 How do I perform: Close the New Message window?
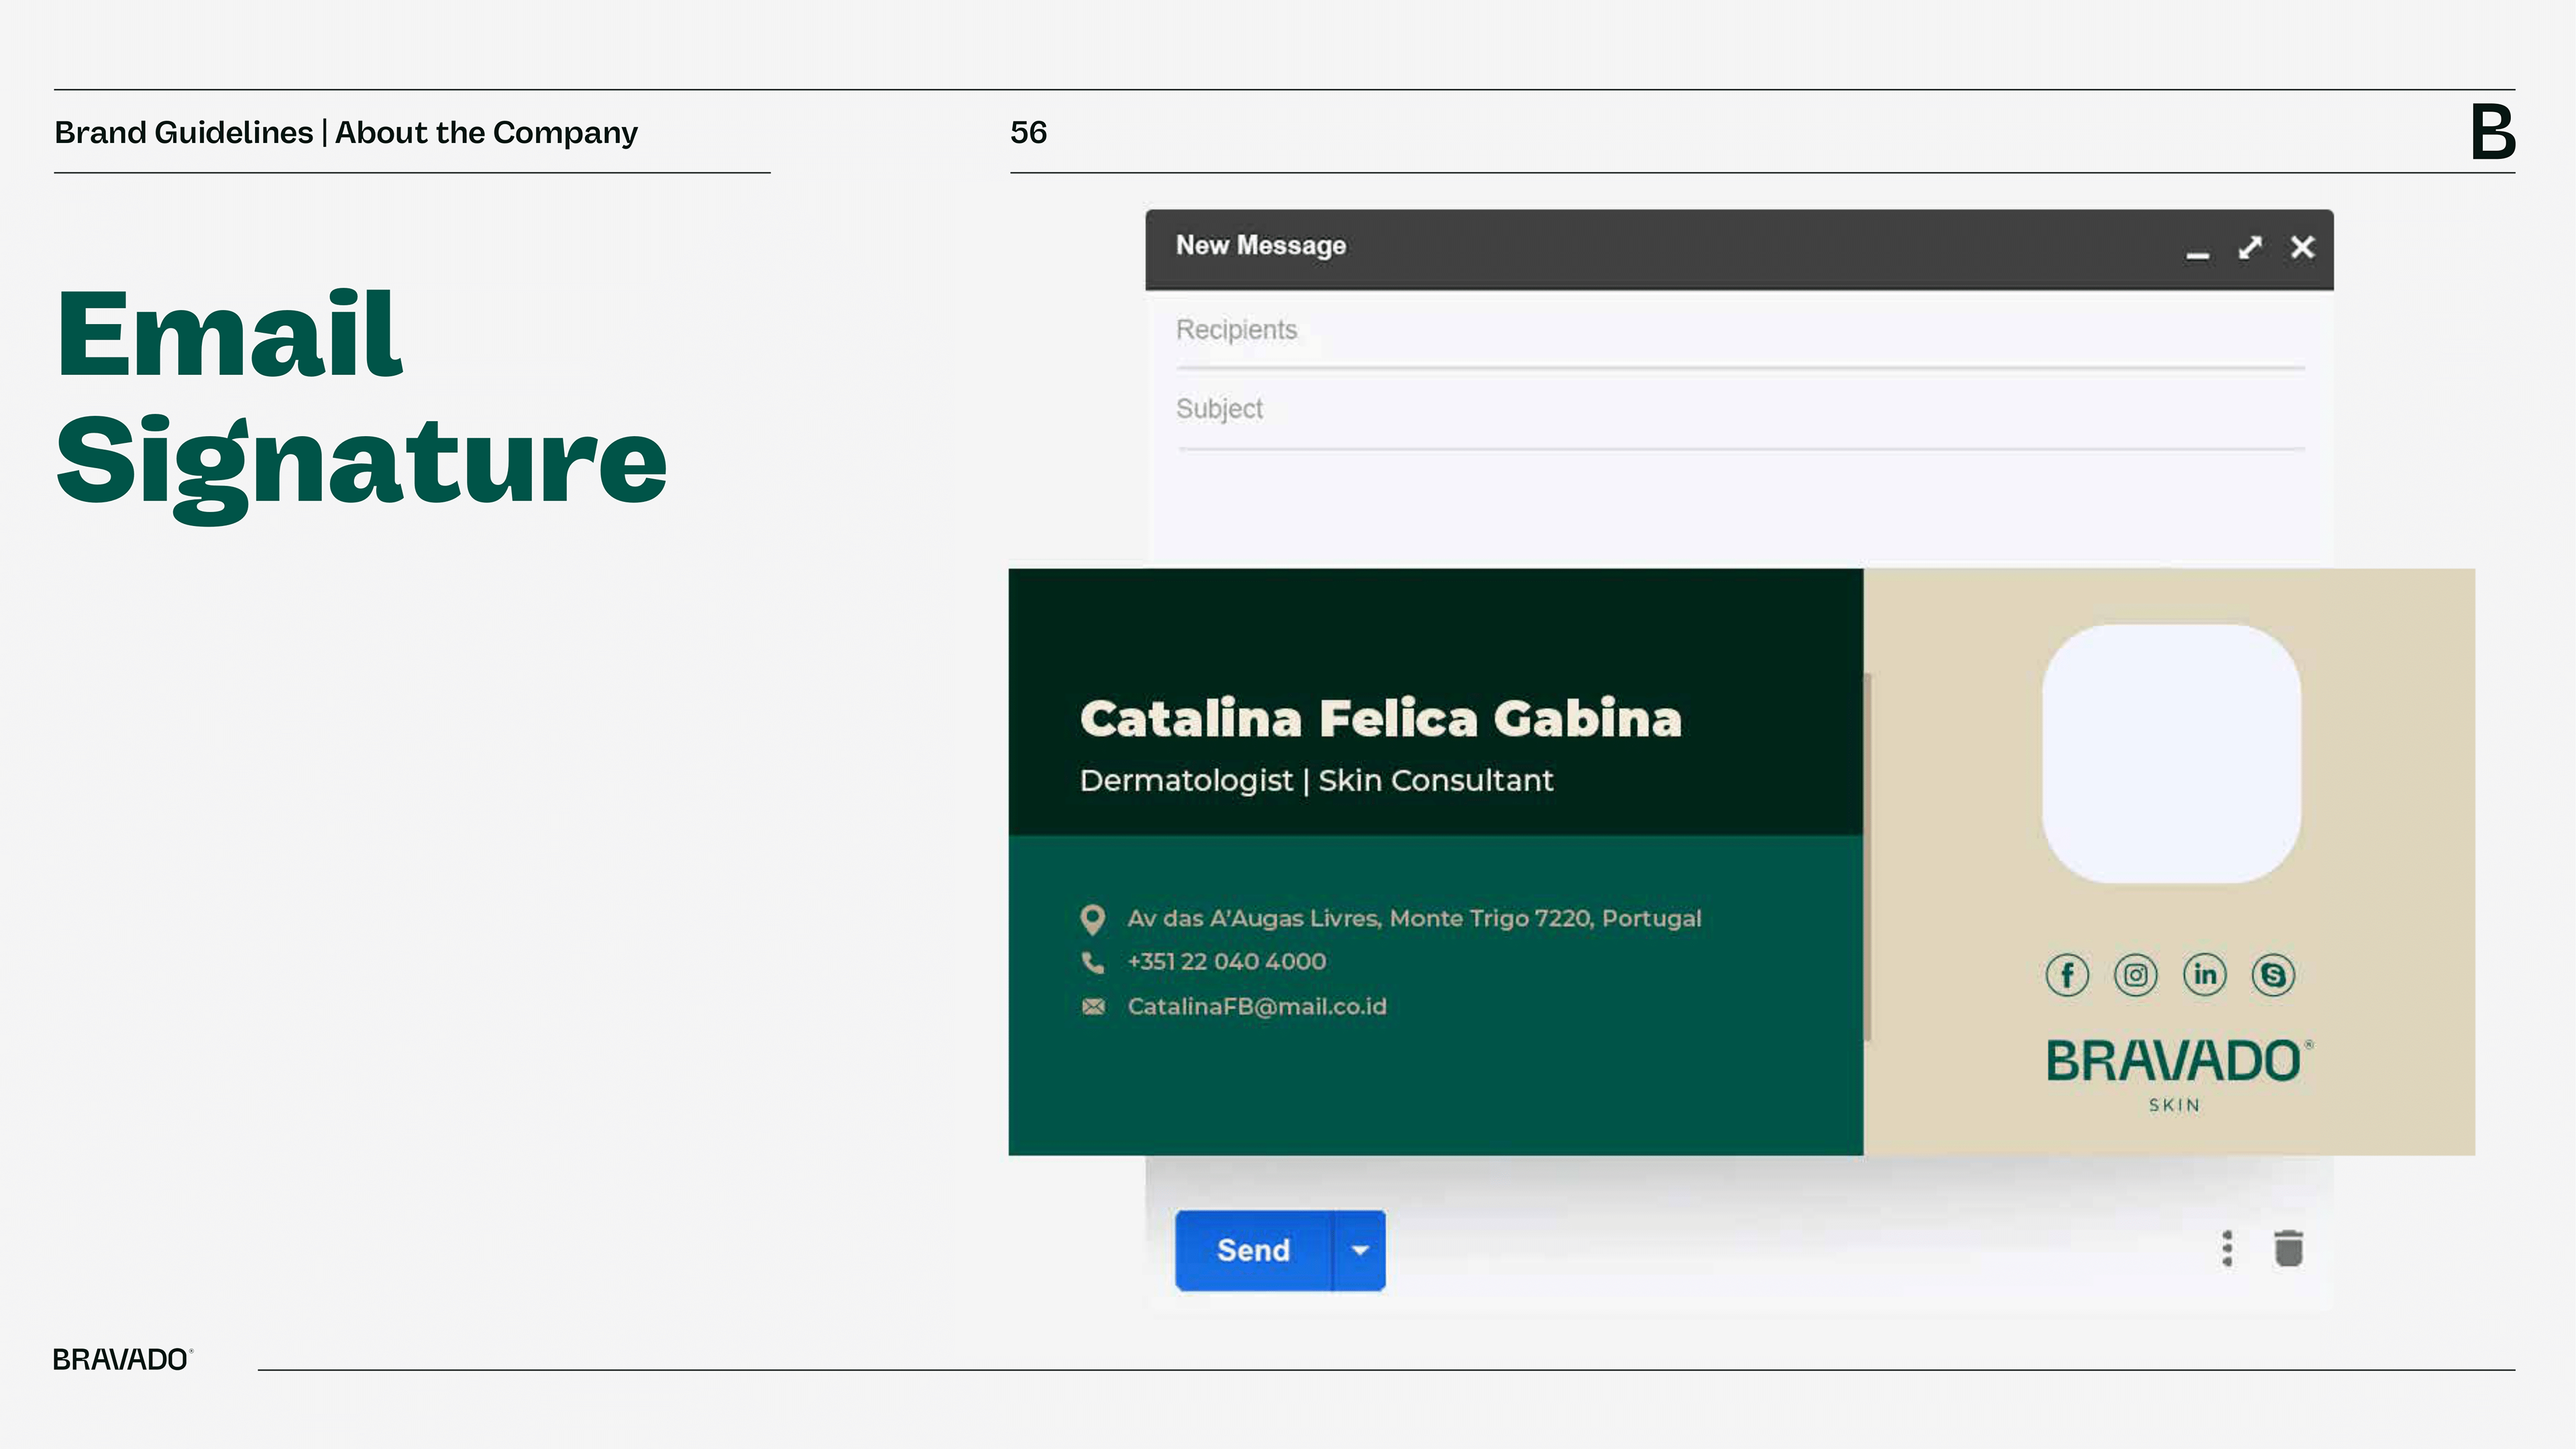click(x=2303, y=247)
